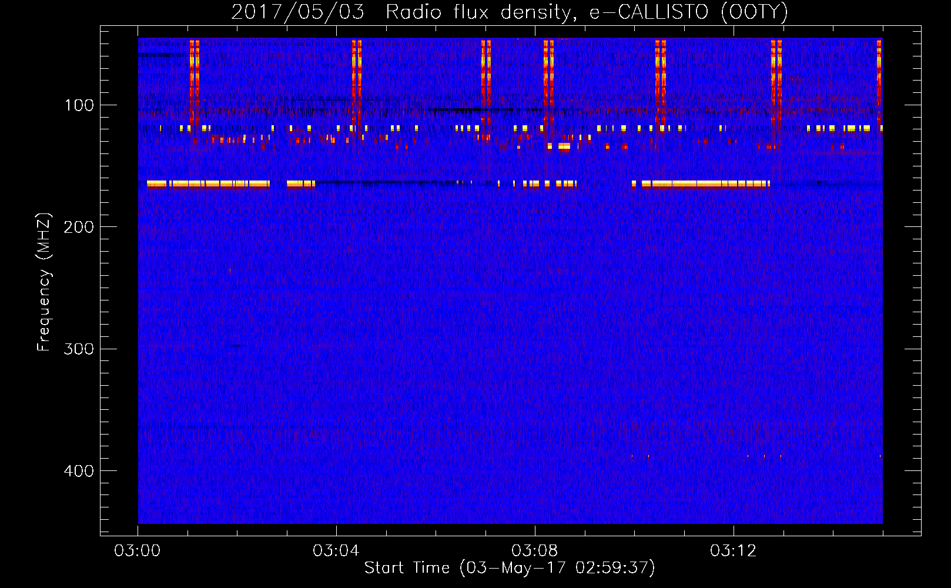This screenshot has height=588, width=951.
Task: Click the '200' frequency tick label
Action: coord(79,227)
